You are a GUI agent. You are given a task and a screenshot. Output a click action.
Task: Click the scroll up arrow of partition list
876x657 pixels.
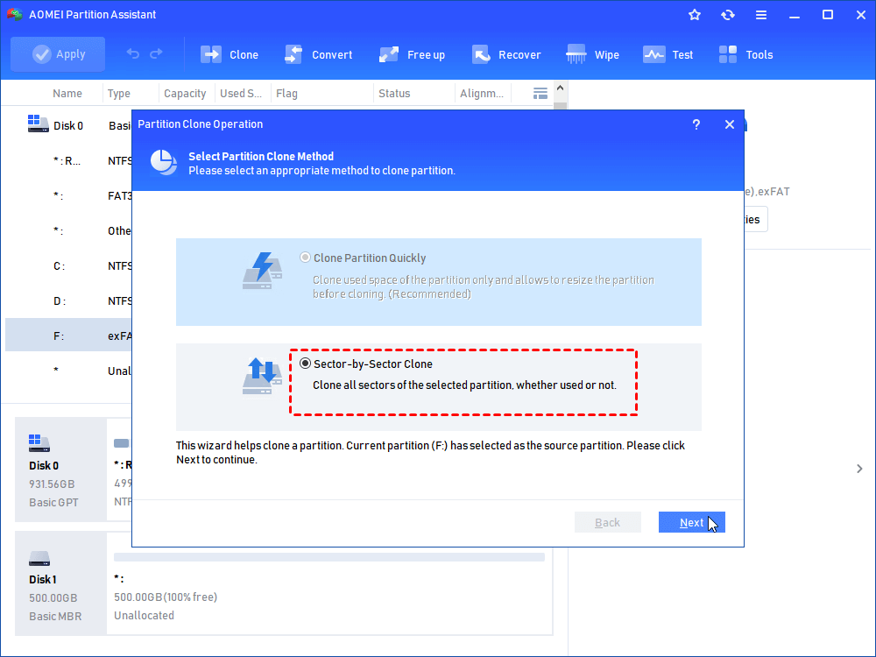561,88
